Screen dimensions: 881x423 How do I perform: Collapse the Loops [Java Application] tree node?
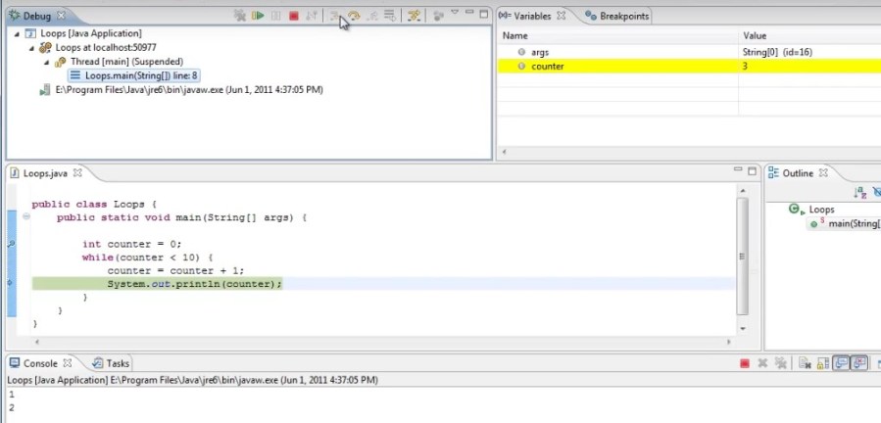16,33
